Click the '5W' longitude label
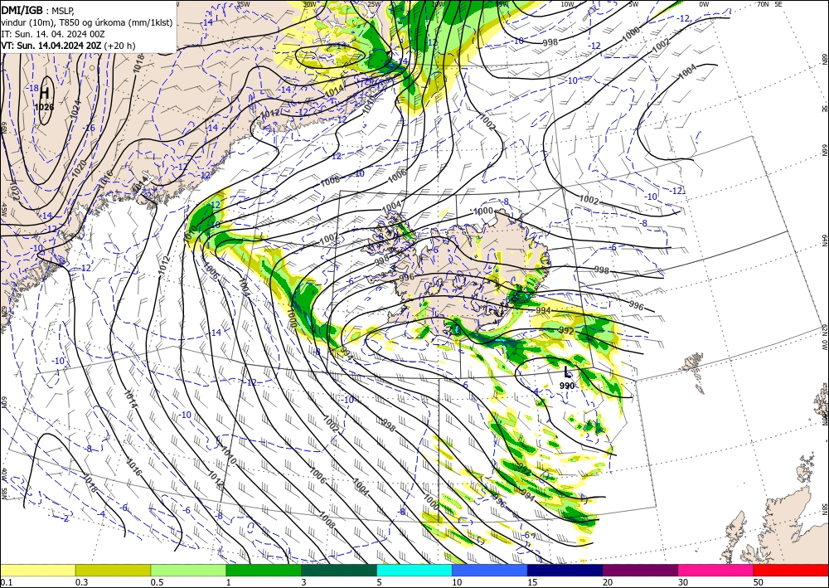Viewport: 829px width, 588px height. pos(633,4)
